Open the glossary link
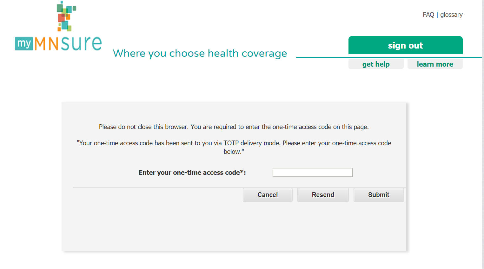This screenshot has height=269, width=484. pyautogui.click(x=451, y=15)
